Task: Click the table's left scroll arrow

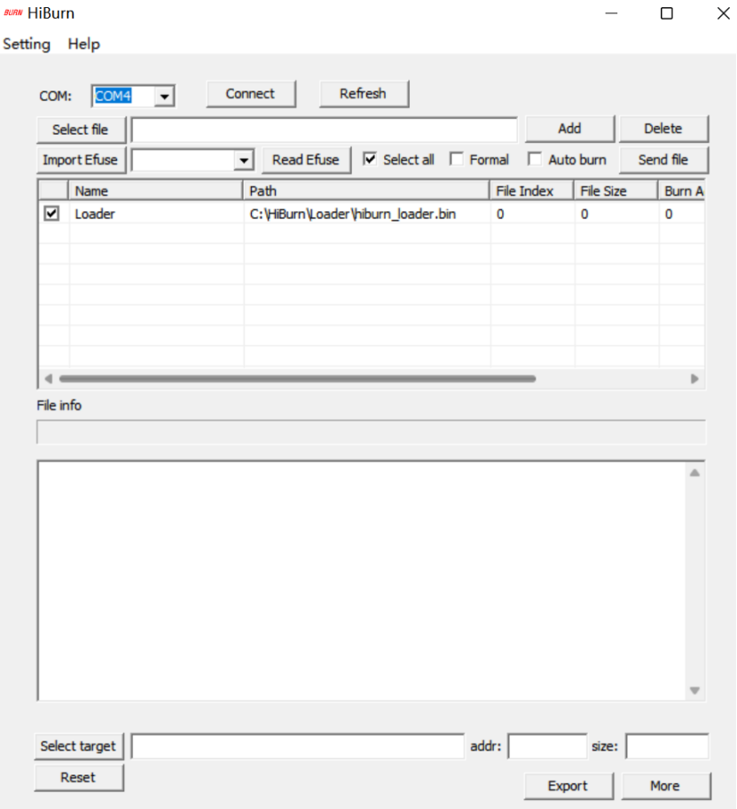Action: [49, 379]
